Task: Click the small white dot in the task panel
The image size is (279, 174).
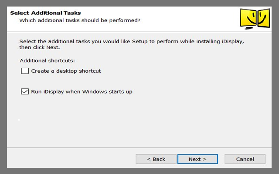Action: pos(18,120)
